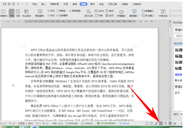Click 新建窗口 new window
184x128 pixels.
click(148, 11)
